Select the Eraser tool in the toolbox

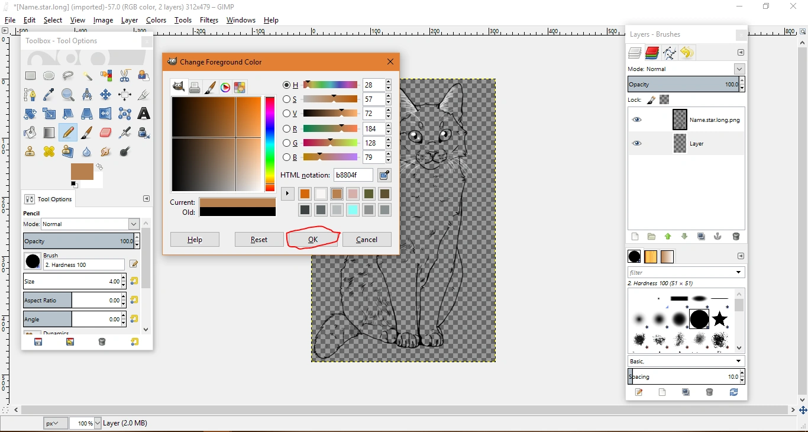pyautogui.click(x=106, y=133)
